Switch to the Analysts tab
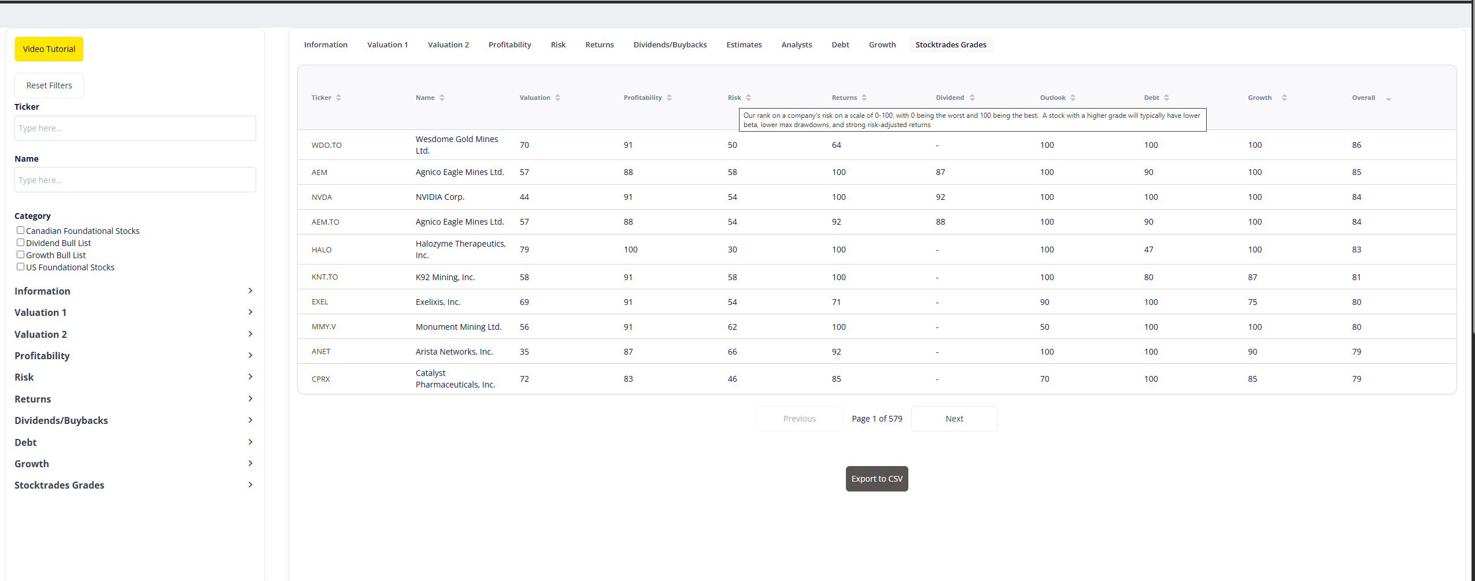Viewport: 1475px width, 581px height. [796, 45]
